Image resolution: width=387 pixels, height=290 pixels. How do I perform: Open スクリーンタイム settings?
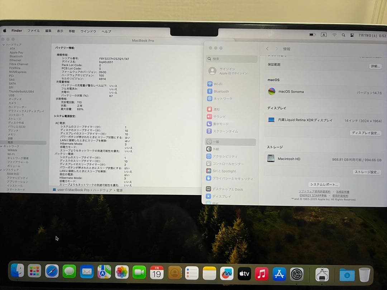point(225,131)
